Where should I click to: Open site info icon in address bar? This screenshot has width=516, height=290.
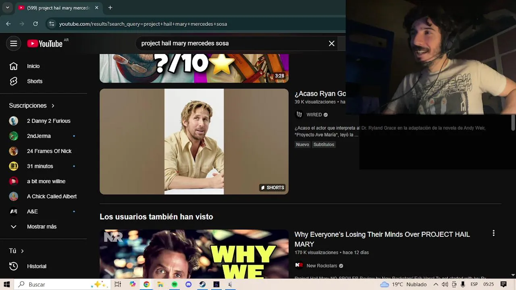click(x=51, y=24)
